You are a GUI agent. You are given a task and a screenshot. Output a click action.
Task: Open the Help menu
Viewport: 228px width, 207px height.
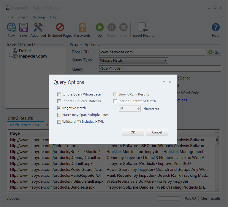[53, 17]
